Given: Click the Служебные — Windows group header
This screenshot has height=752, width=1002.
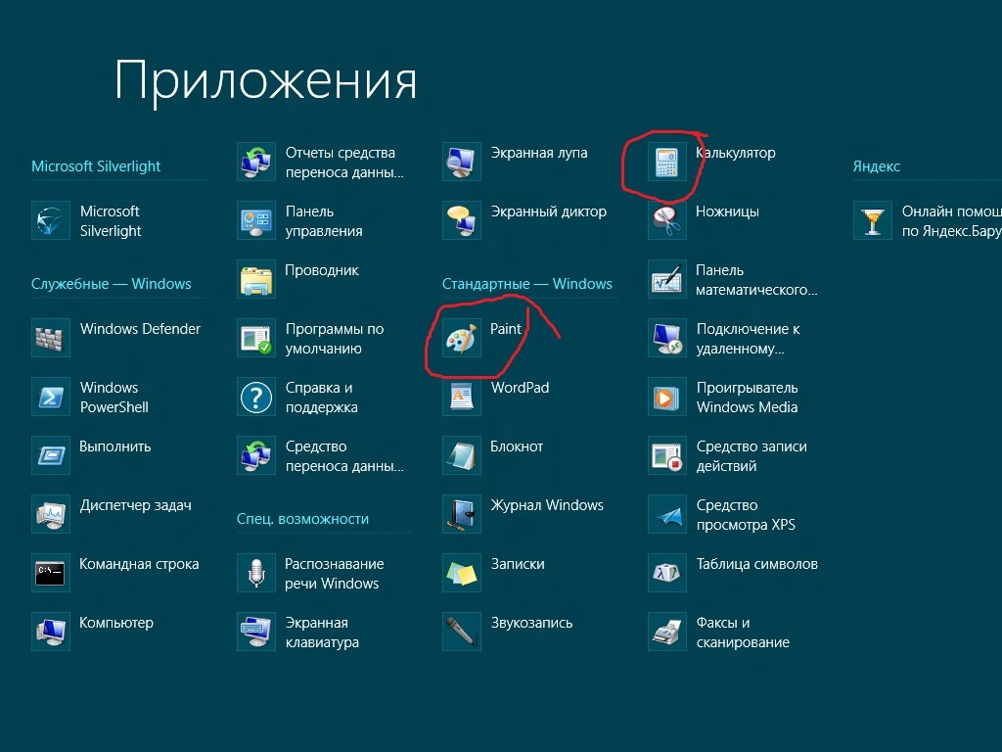Looking at the screenshot, I should [112, 284].
